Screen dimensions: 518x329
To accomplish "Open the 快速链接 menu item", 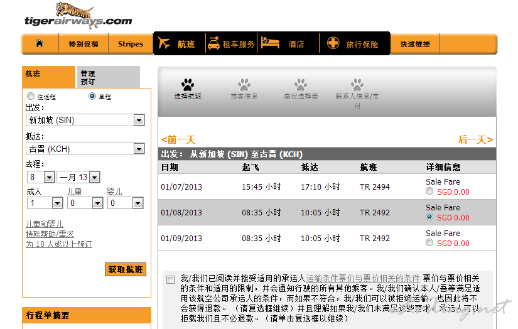I will (x=415, y=44).
